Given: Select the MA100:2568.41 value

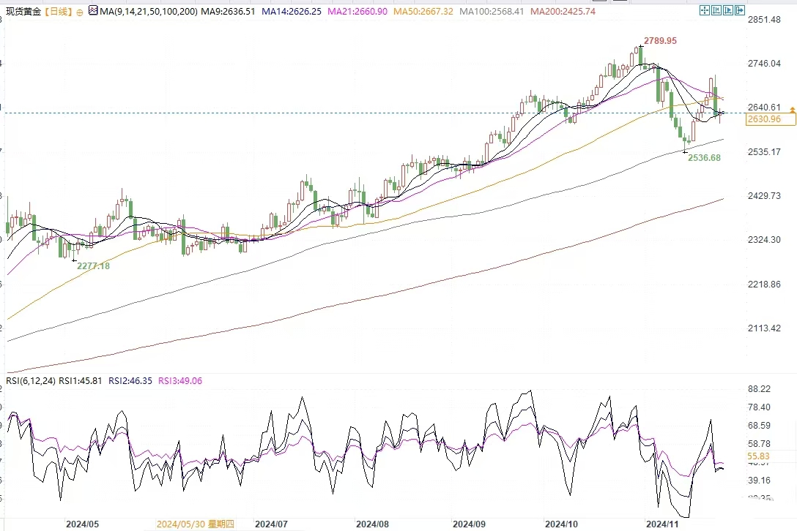Looking at the screenshot, I should pyautogui.click(x=492, y=11).
